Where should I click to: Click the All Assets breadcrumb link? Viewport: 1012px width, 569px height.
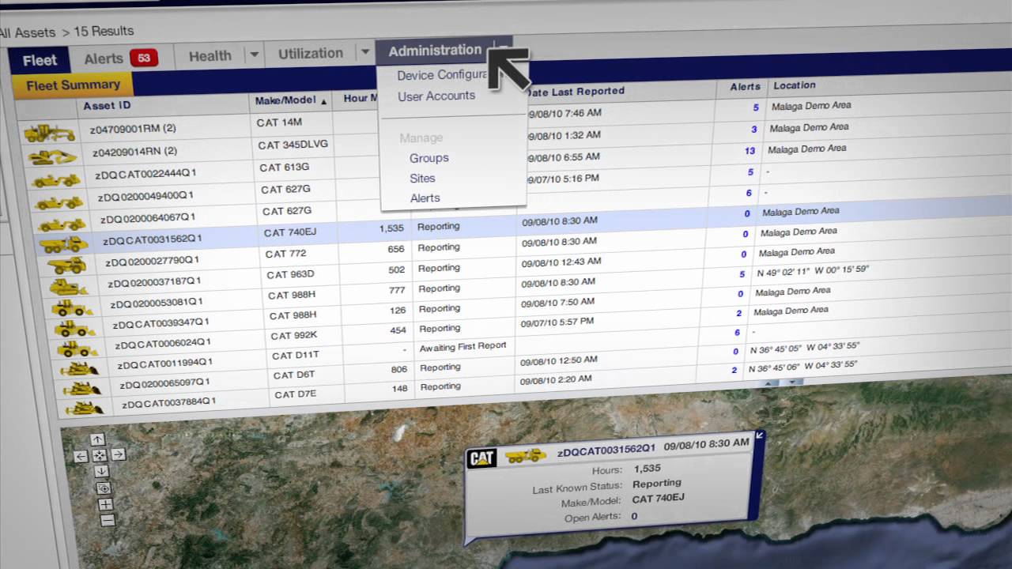pos(28,32)
